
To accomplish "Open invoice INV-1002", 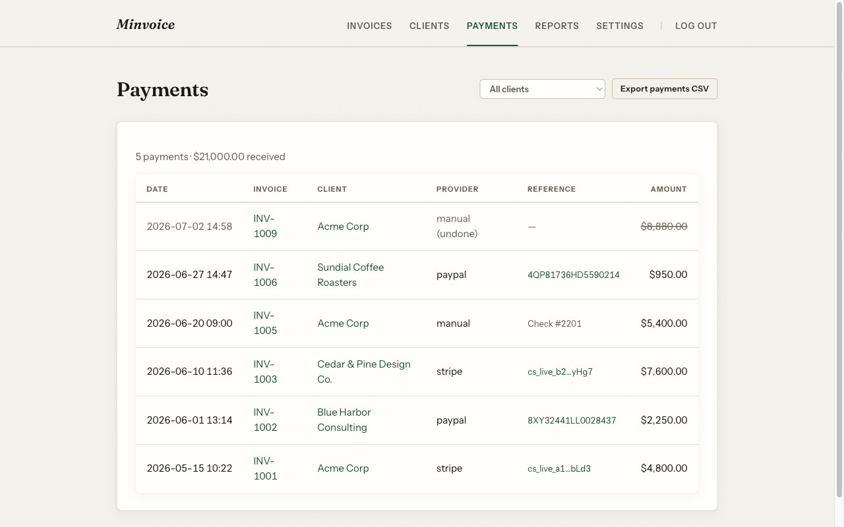I will coord(265,420).
